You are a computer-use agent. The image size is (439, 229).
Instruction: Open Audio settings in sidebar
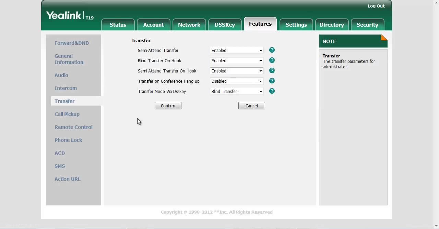point(61,75)
